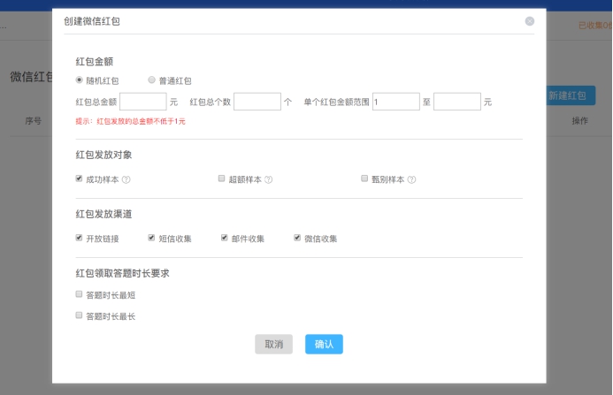Uncheck the 微信收集 channel checkbox

point(297,238)
